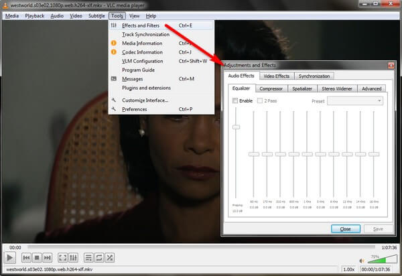Click the Tools menu header
Screen dimensions: 402x276
117,16
